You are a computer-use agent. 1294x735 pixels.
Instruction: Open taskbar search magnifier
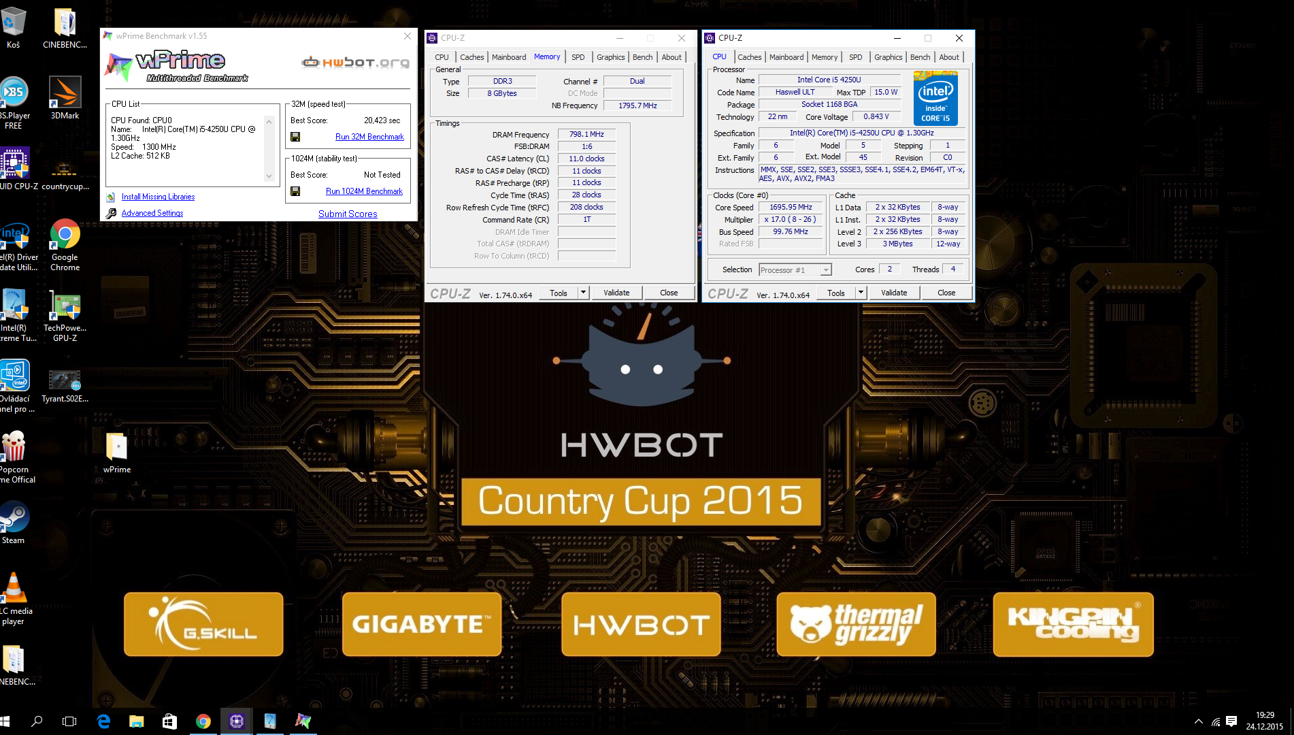point(37,721)
